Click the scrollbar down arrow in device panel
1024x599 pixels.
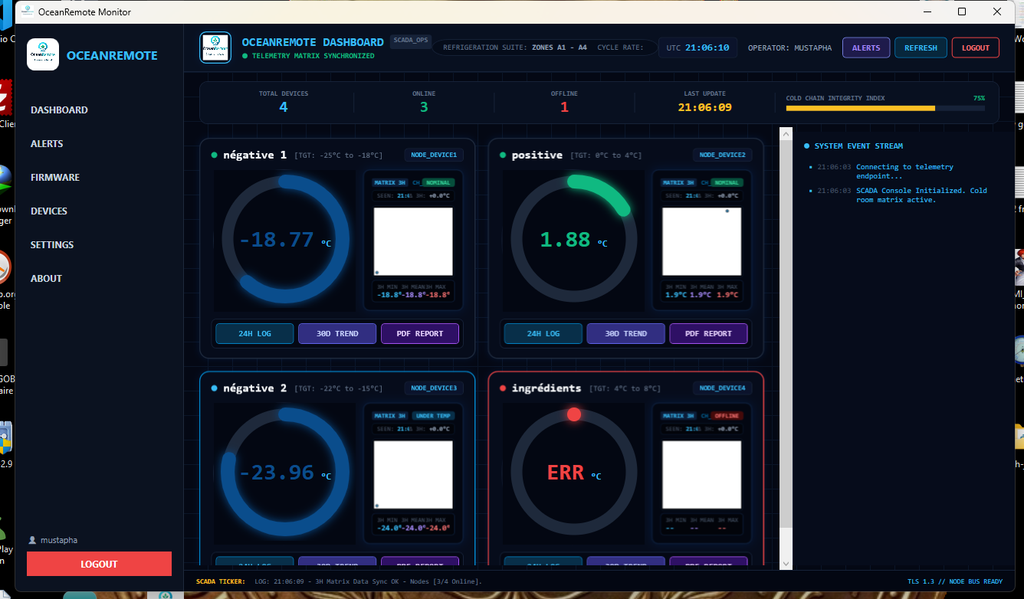(x=786, y=563)
